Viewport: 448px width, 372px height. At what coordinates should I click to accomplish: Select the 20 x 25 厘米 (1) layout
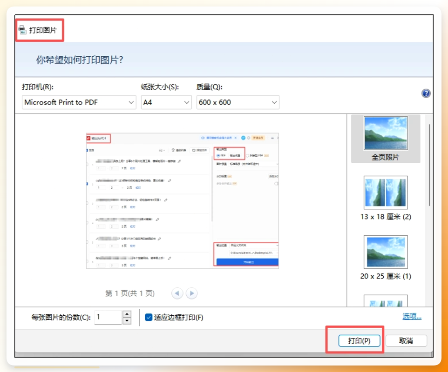(x=386, y=258)
